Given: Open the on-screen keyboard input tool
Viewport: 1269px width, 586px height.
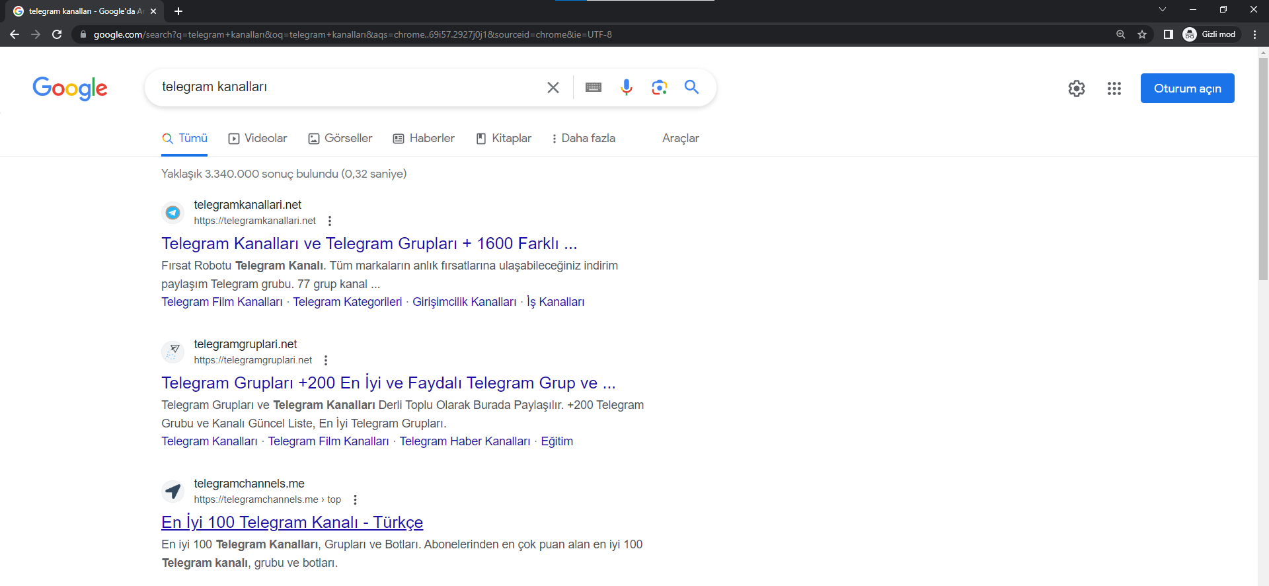Looking at the screenshot, I should pyautogui.click(x=594, y=87).
